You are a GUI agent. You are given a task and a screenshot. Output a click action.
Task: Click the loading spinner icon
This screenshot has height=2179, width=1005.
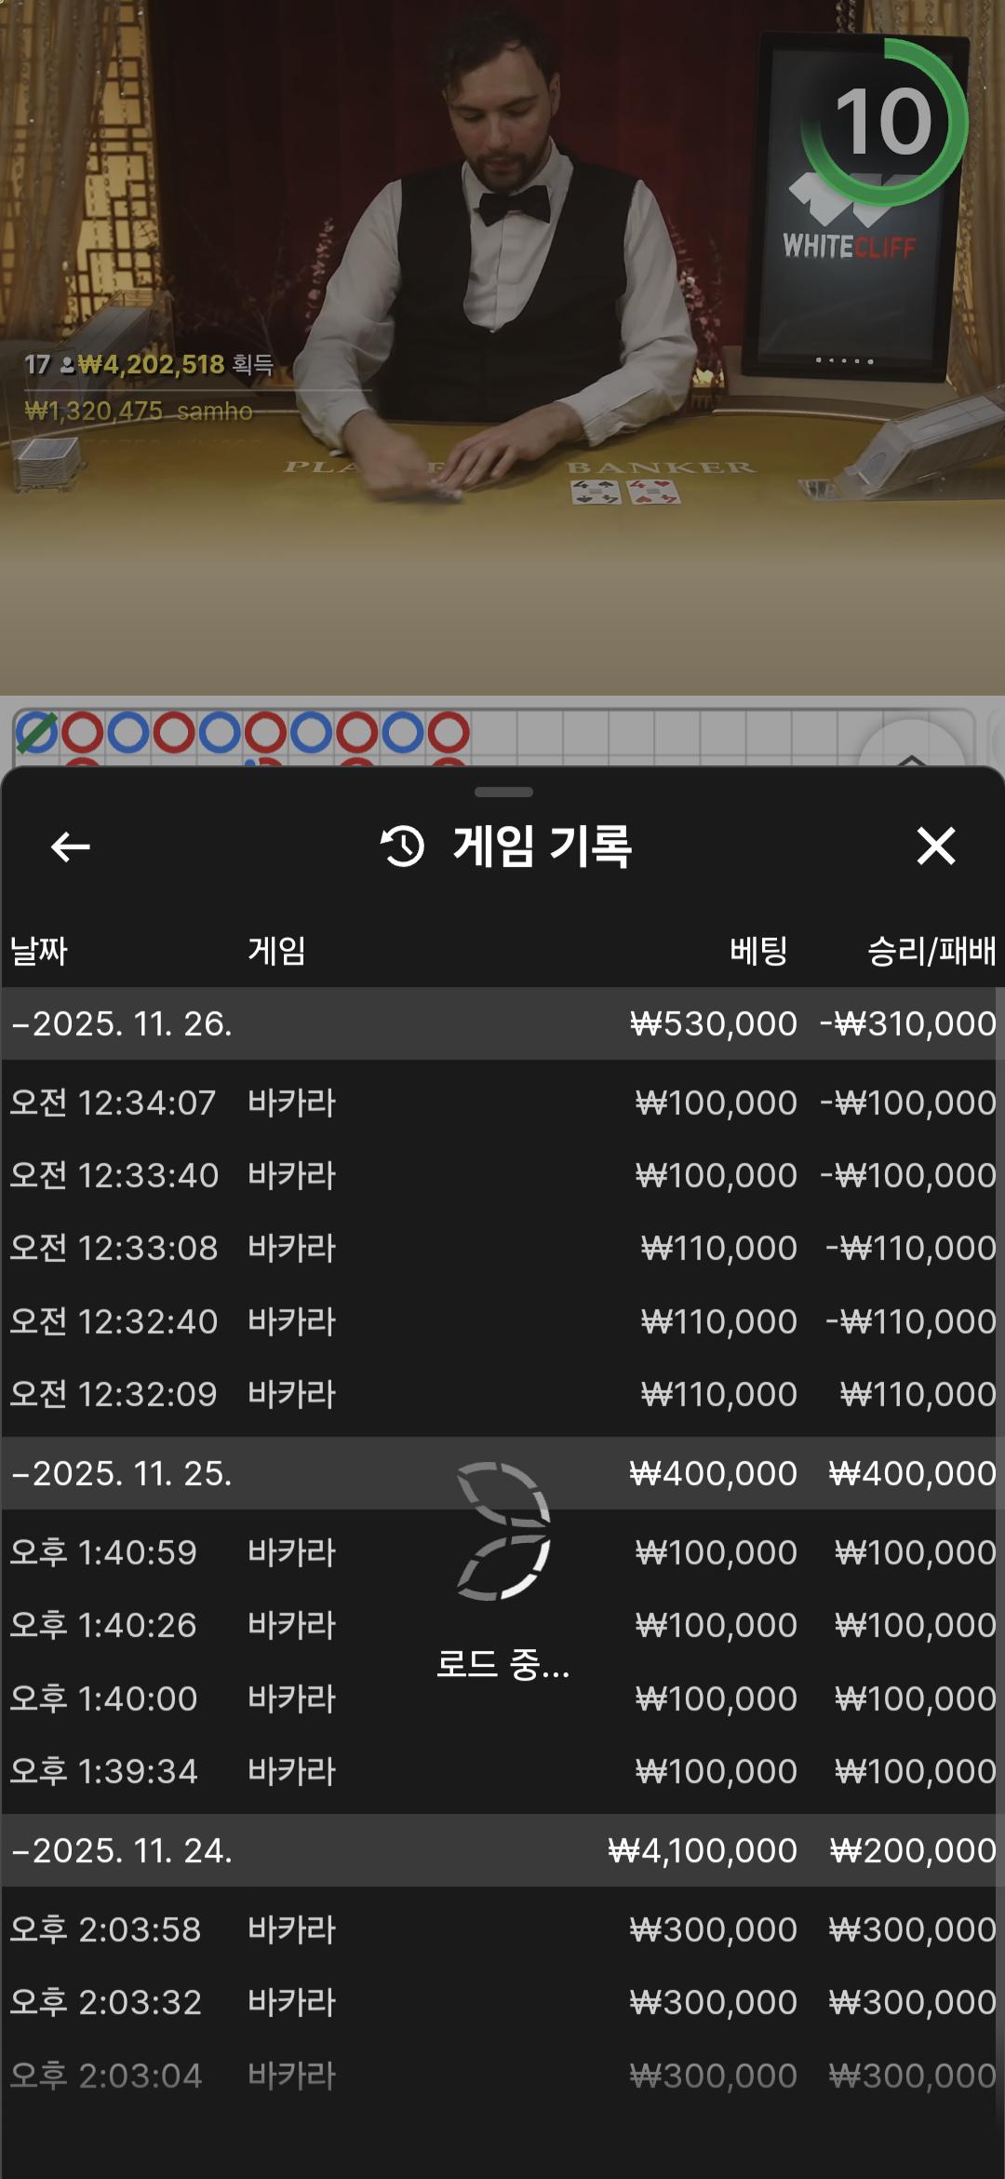pyautogui.click(x=503, y=1531)
